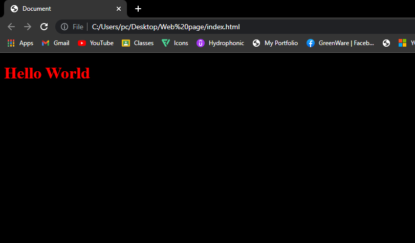Open the Gmail bookmark
This screenshot has height=243, width=415.
point(55,43)
